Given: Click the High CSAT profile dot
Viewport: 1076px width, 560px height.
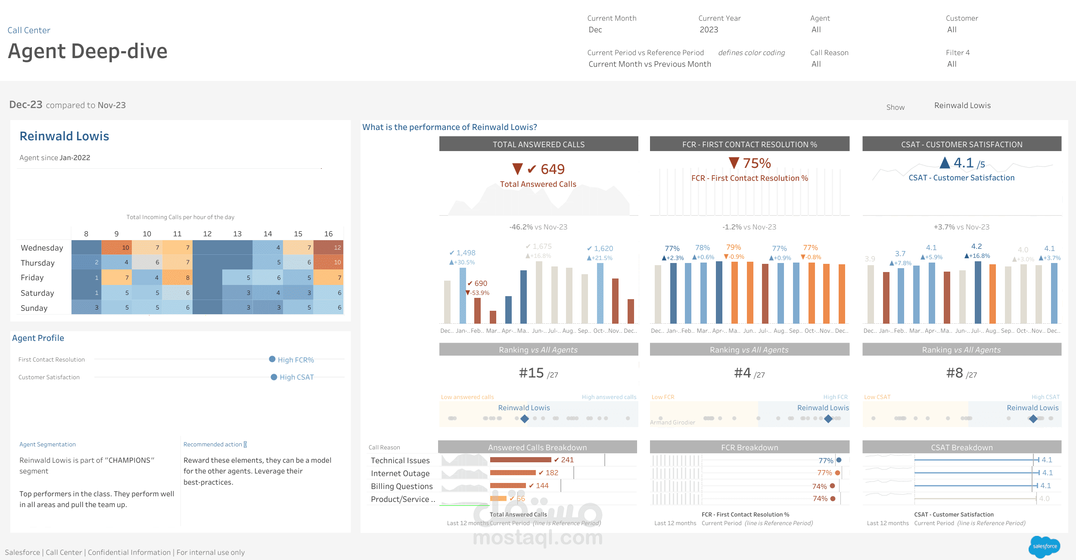Looking at the screenshot, I should [274, 377].
